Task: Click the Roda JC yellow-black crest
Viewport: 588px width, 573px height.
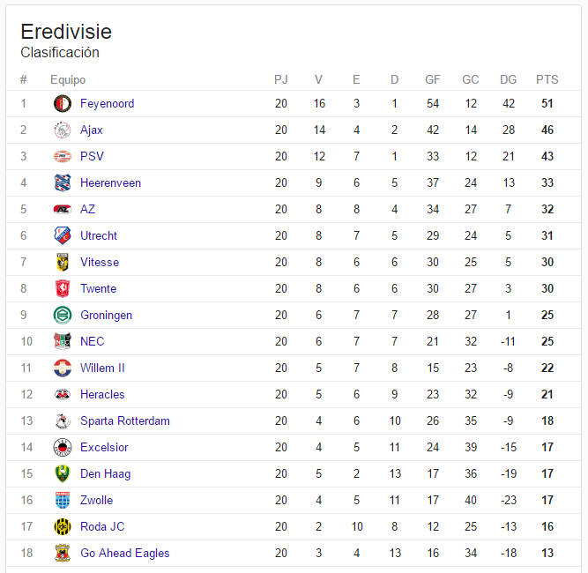Action: (63, 526)
